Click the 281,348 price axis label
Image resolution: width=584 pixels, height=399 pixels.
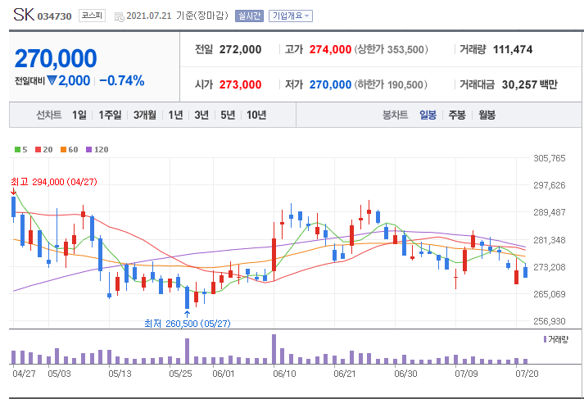pyautogui.click(x=549, y=240)
